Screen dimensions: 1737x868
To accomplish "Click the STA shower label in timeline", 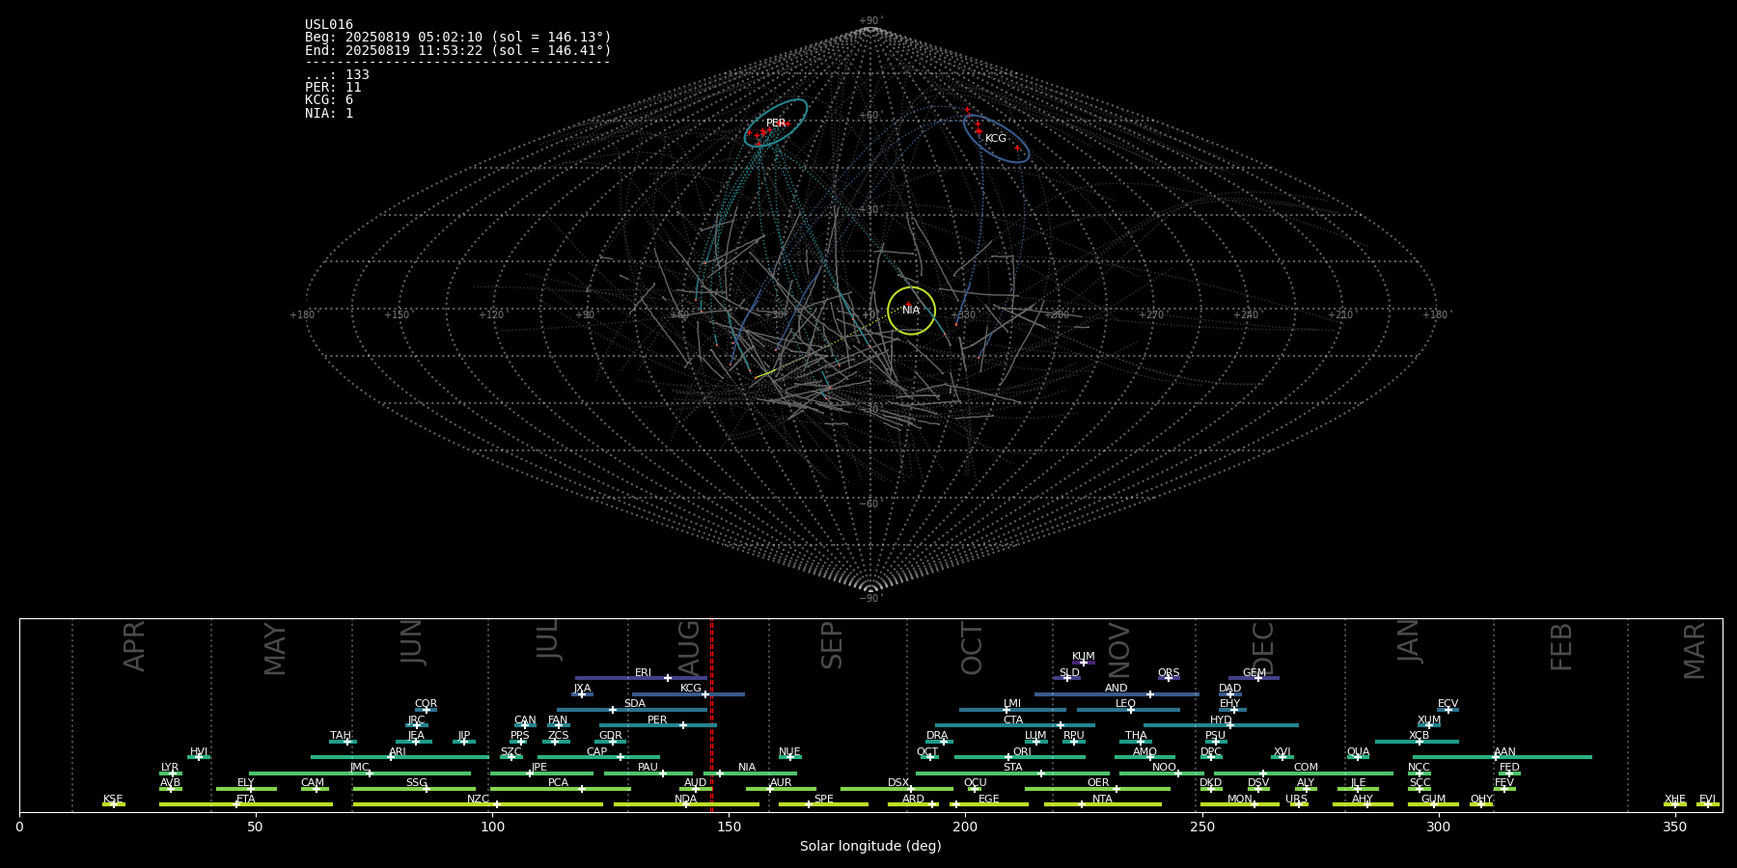I will 1013,768.
